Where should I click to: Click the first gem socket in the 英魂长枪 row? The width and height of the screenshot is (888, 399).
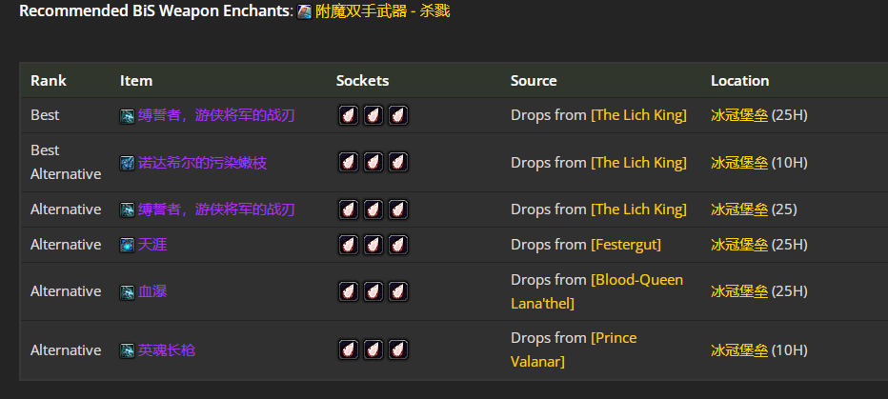pos(349,350)
